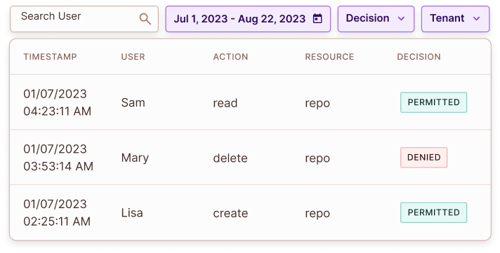Viewport: 500px width, 253px height.
Task: Select the user name Lisa
Action: 132,213
